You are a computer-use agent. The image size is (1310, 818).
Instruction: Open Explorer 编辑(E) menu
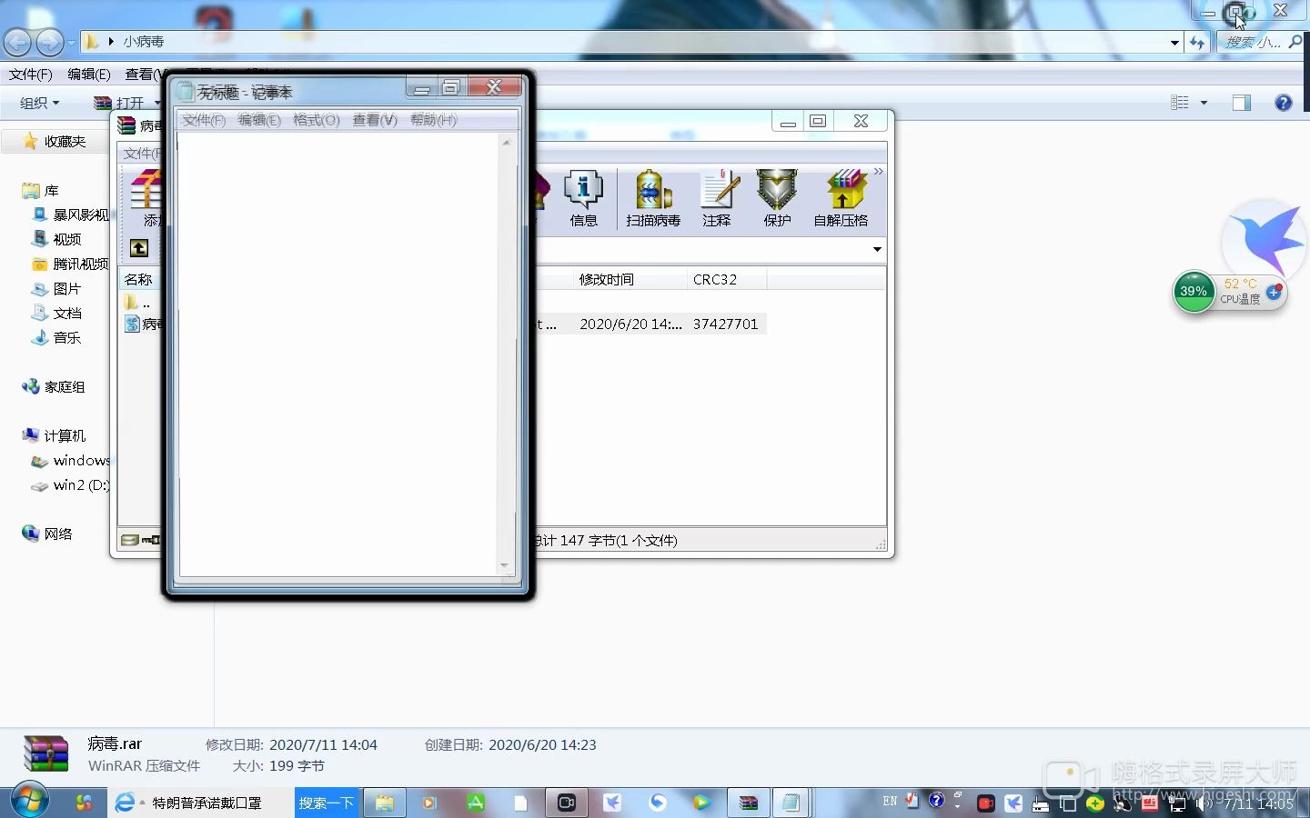pos(89,75)
